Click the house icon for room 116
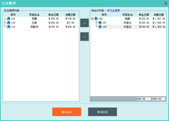 (x=9, y=27)
